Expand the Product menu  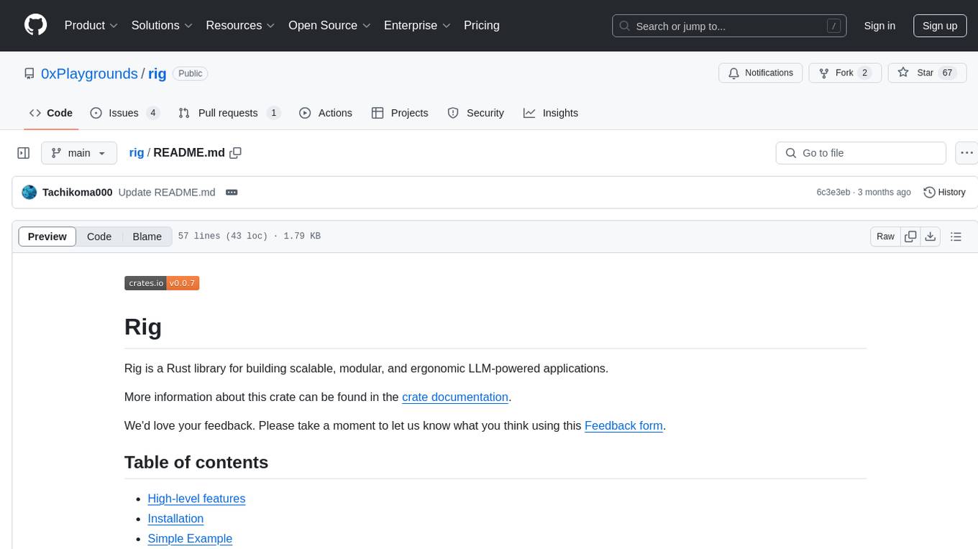tap(91, 25)
